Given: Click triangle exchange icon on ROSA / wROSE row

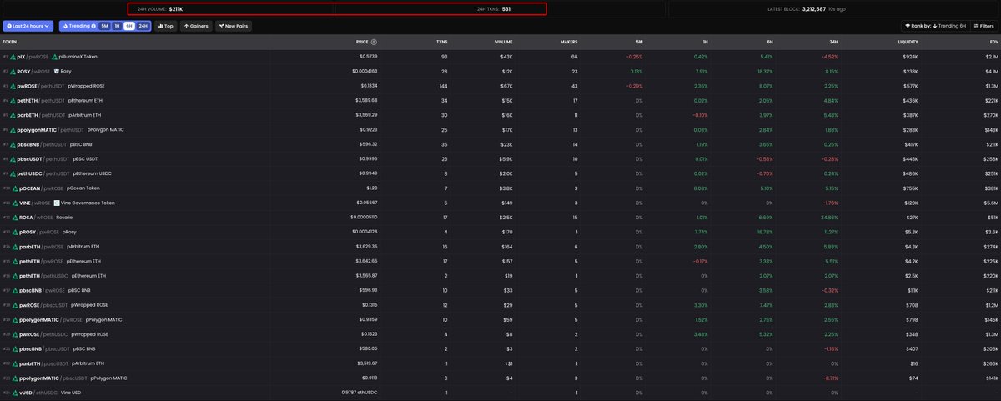Looking at the screenshot, I should 14,218.
